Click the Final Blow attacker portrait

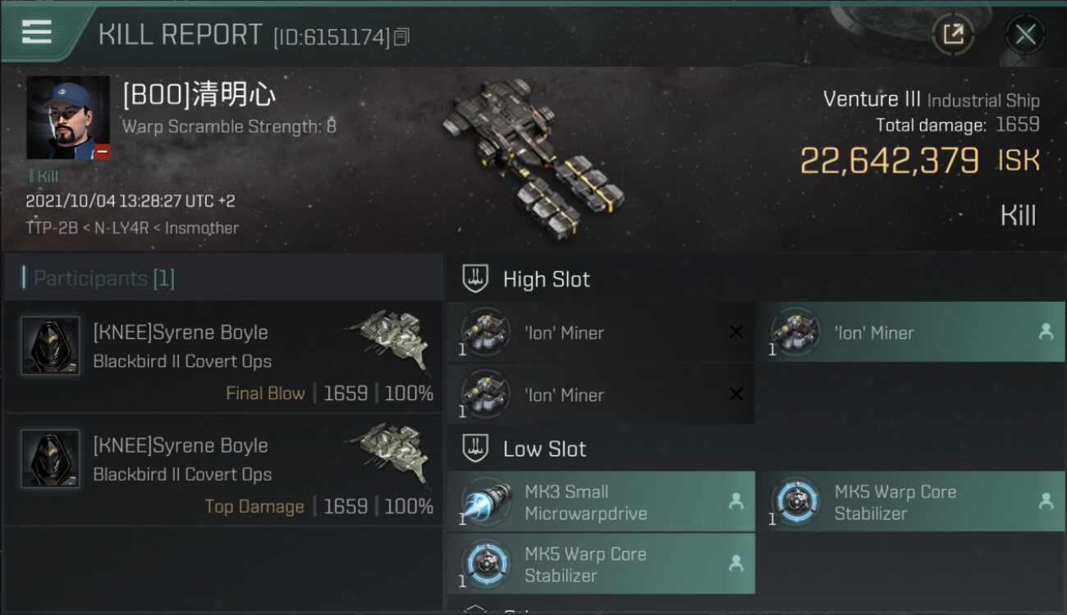click(50, 346)
